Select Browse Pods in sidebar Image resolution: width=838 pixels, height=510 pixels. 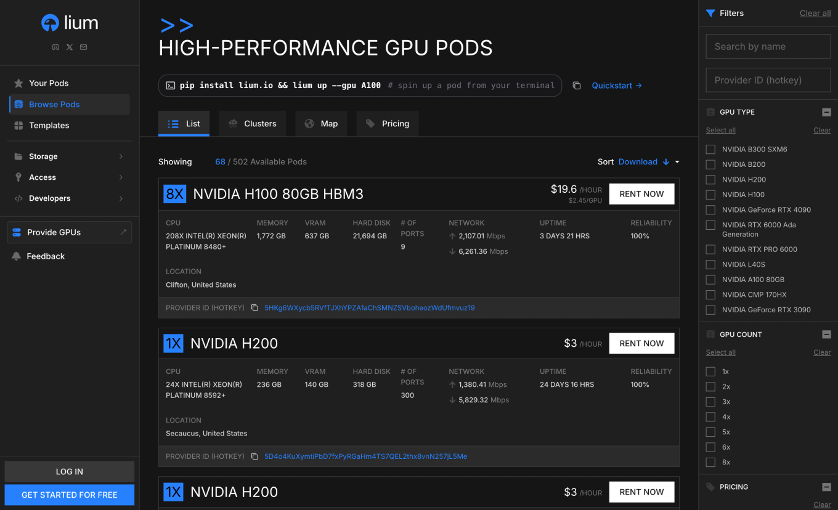click(x=70, y=104)
